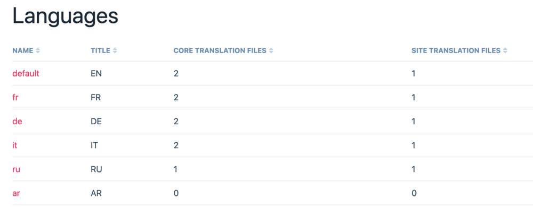Click the EN title cell
533x215 pixels.
96,74
